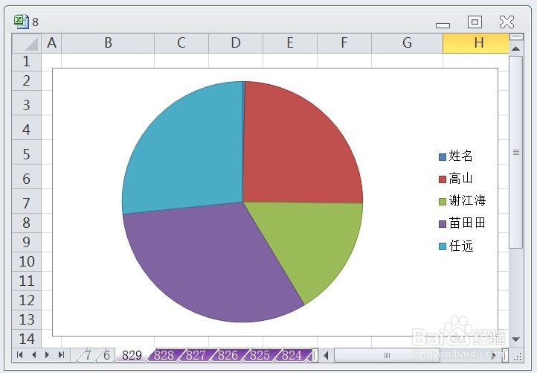Click purple 苗田田 legend color swatch

443,224
